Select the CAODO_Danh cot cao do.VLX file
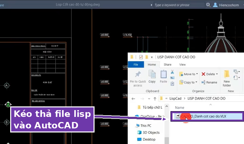The image size is (244, 144). tap(207, 116)
